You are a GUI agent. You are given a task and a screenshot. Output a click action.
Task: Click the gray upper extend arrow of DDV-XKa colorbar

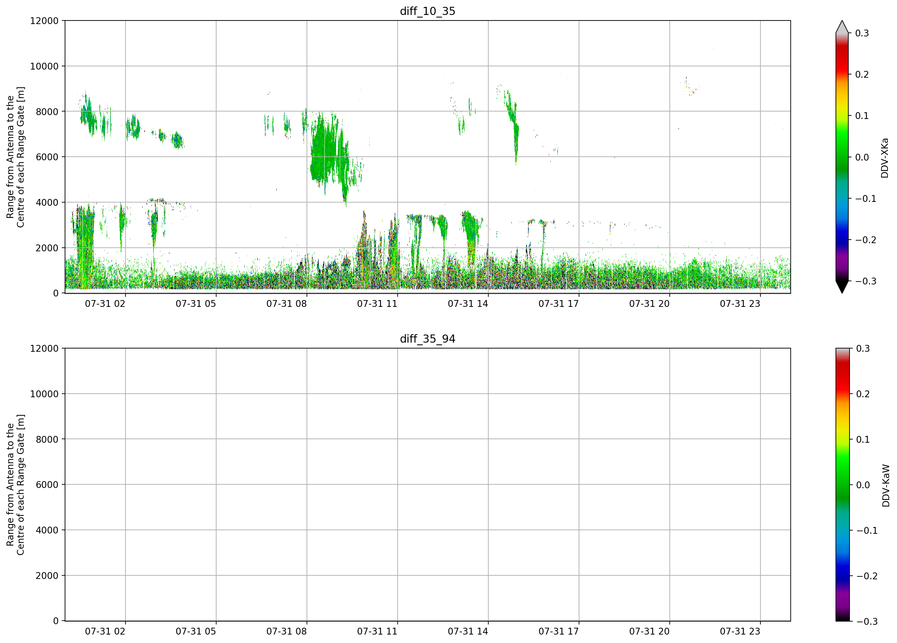pos(842,28)
